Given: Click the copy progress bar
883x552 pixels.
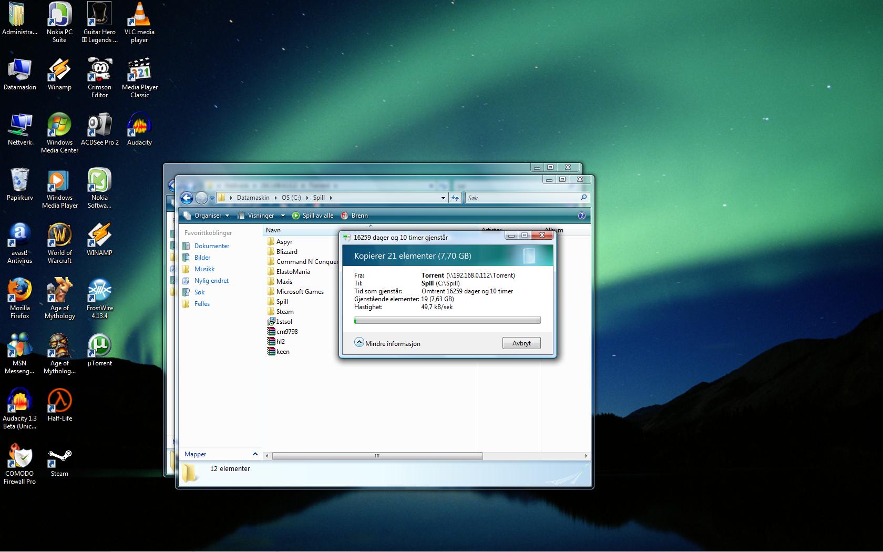Looking at the screenshot, I should click(447, 320).
